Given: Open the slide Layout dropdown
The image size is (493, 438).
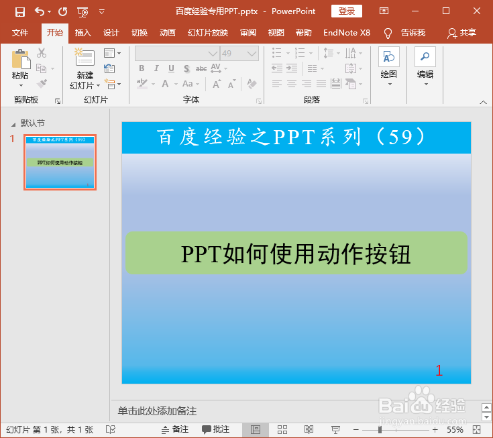Looking at the screenshot, I should (x=112, y=53).
